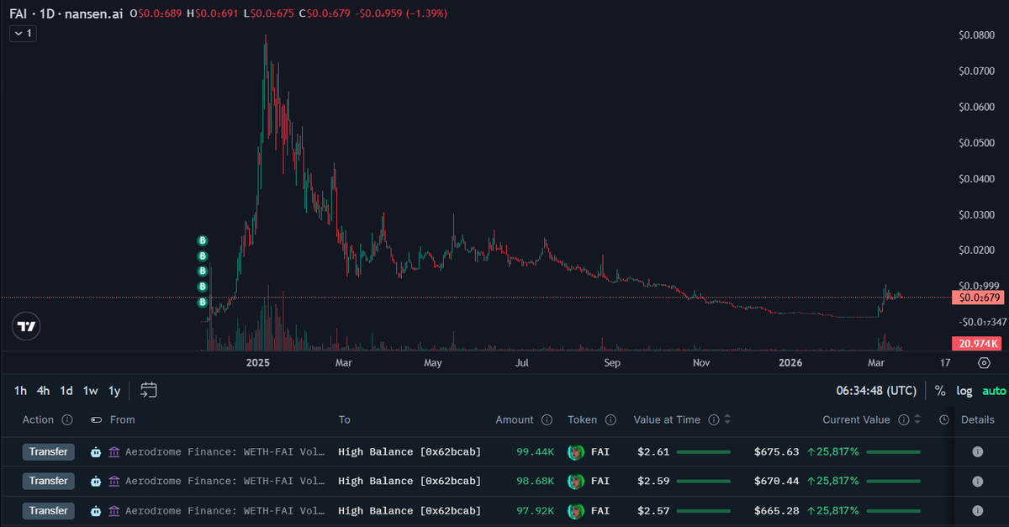
Task: Sort by the Value at Time arrows
Action: coord(727,419)
